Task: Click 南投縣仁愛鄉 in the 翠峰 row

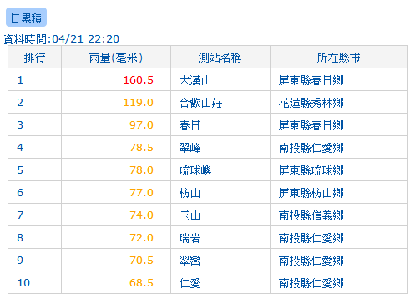Action: (311, 148)
